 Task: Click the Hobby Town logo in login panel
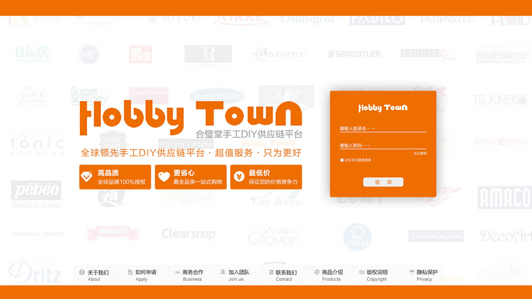point(383,108)
